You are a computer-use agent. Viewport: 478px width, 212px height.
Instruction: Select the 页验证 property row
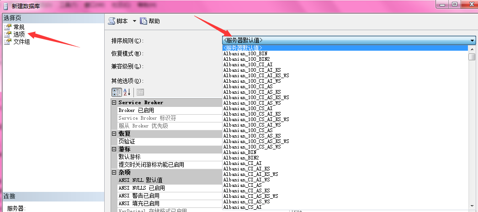pyautogui.click(x=170, y=141)
